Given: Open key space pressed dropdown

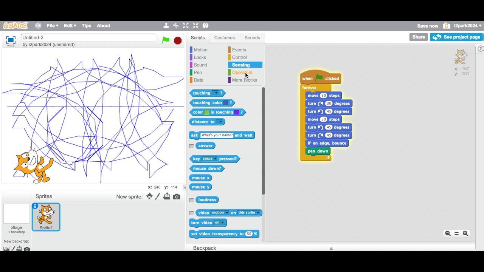Looking at the screenshot, I should point(209,159).
